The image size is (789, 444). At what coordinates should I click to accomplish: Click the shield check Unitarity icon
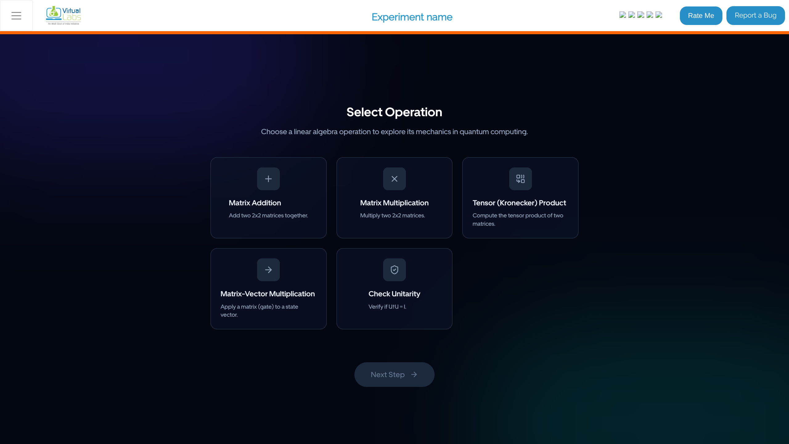(394, 270)
